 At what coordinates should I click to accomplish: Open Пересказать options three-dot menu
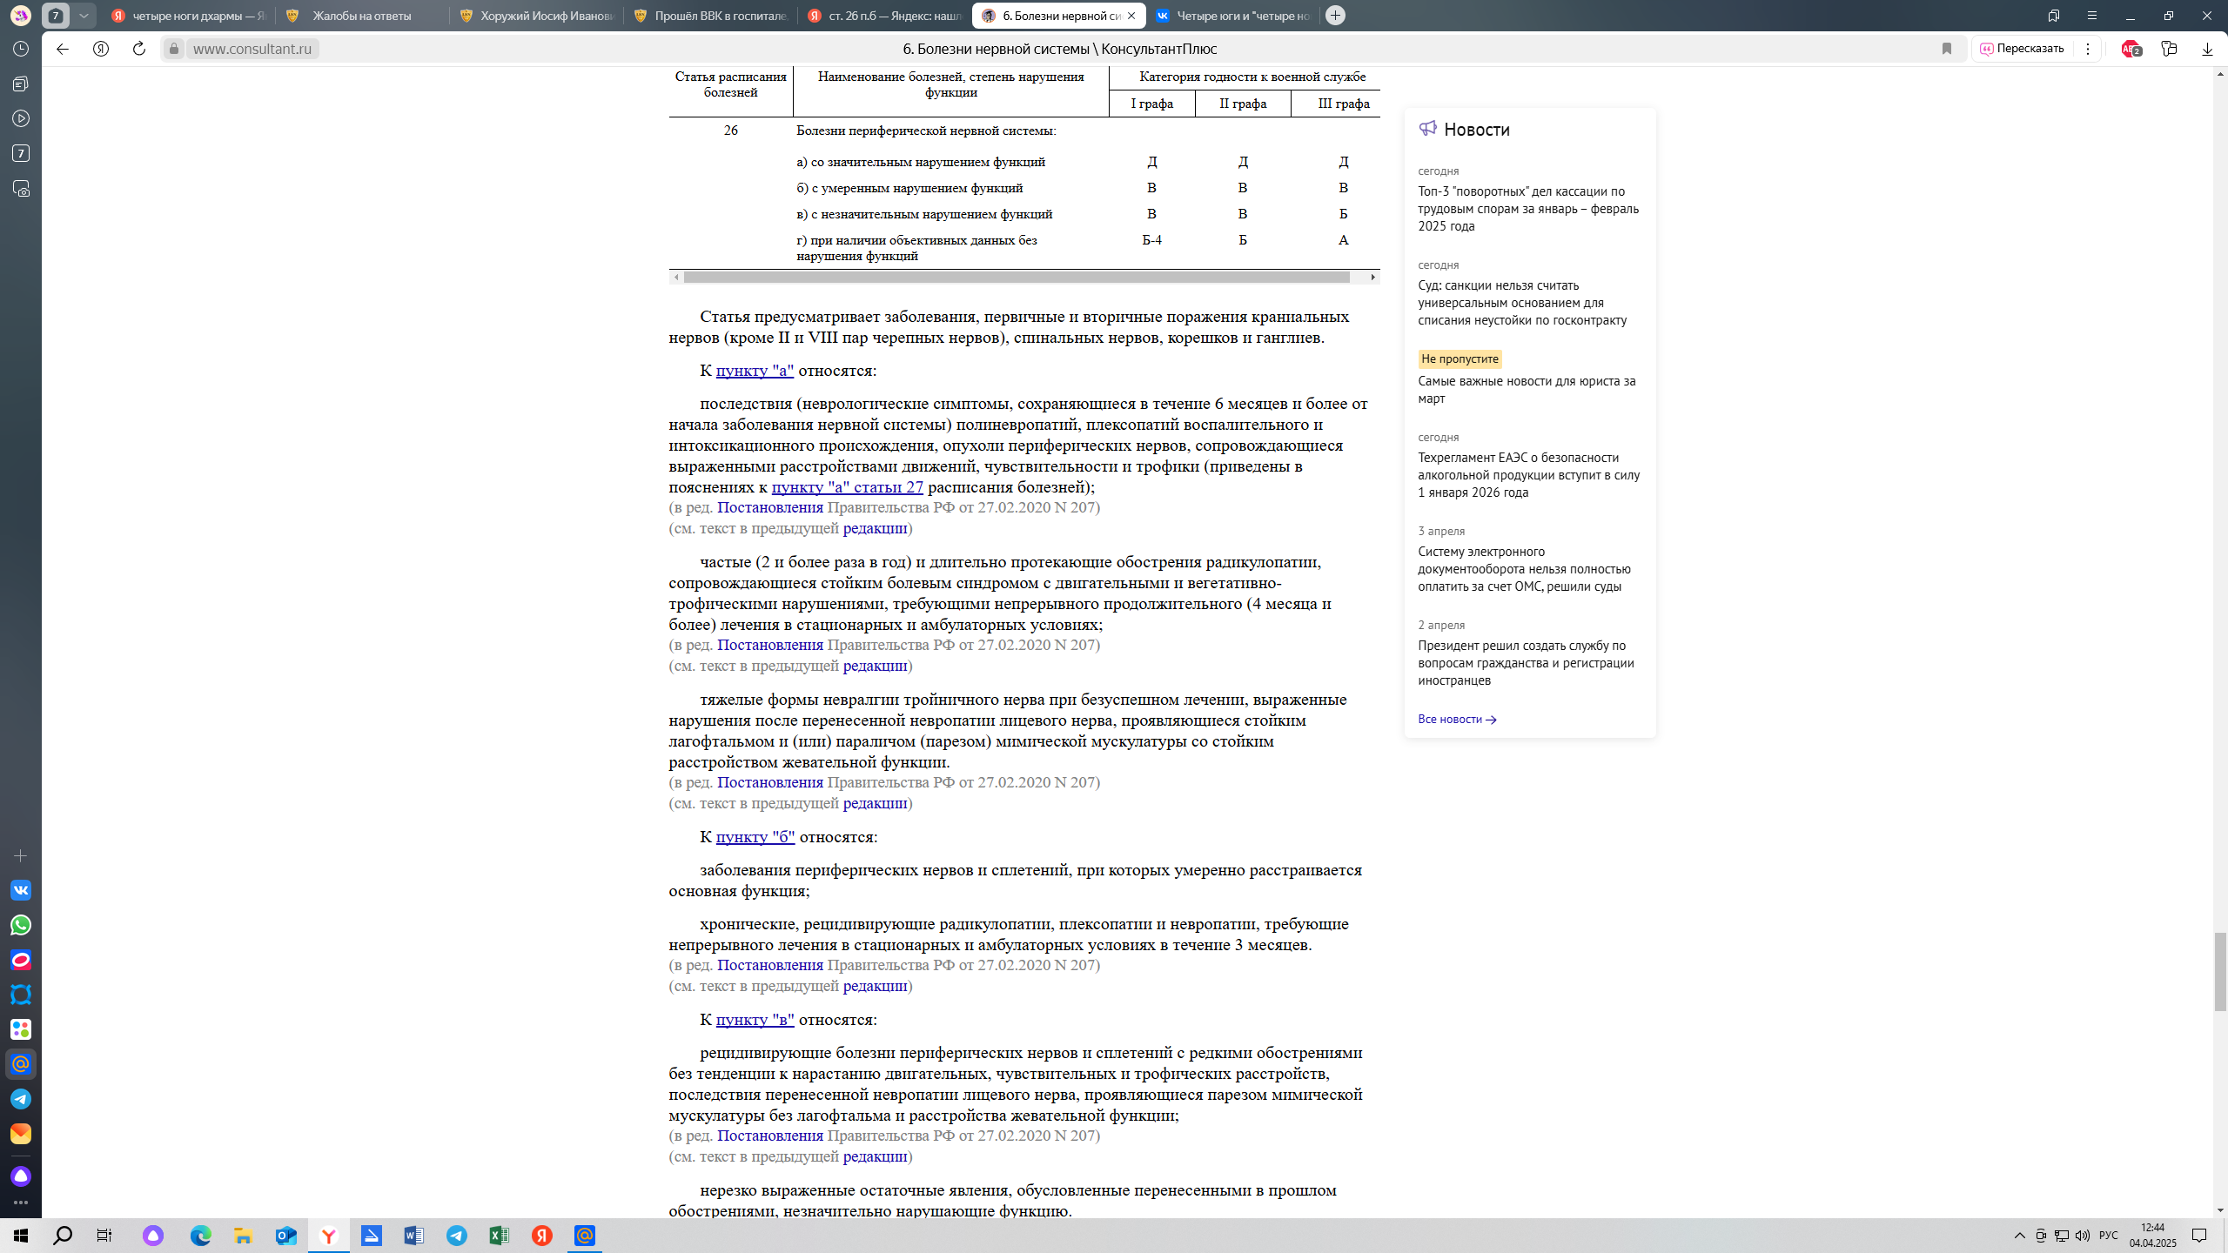(2088, 49)
